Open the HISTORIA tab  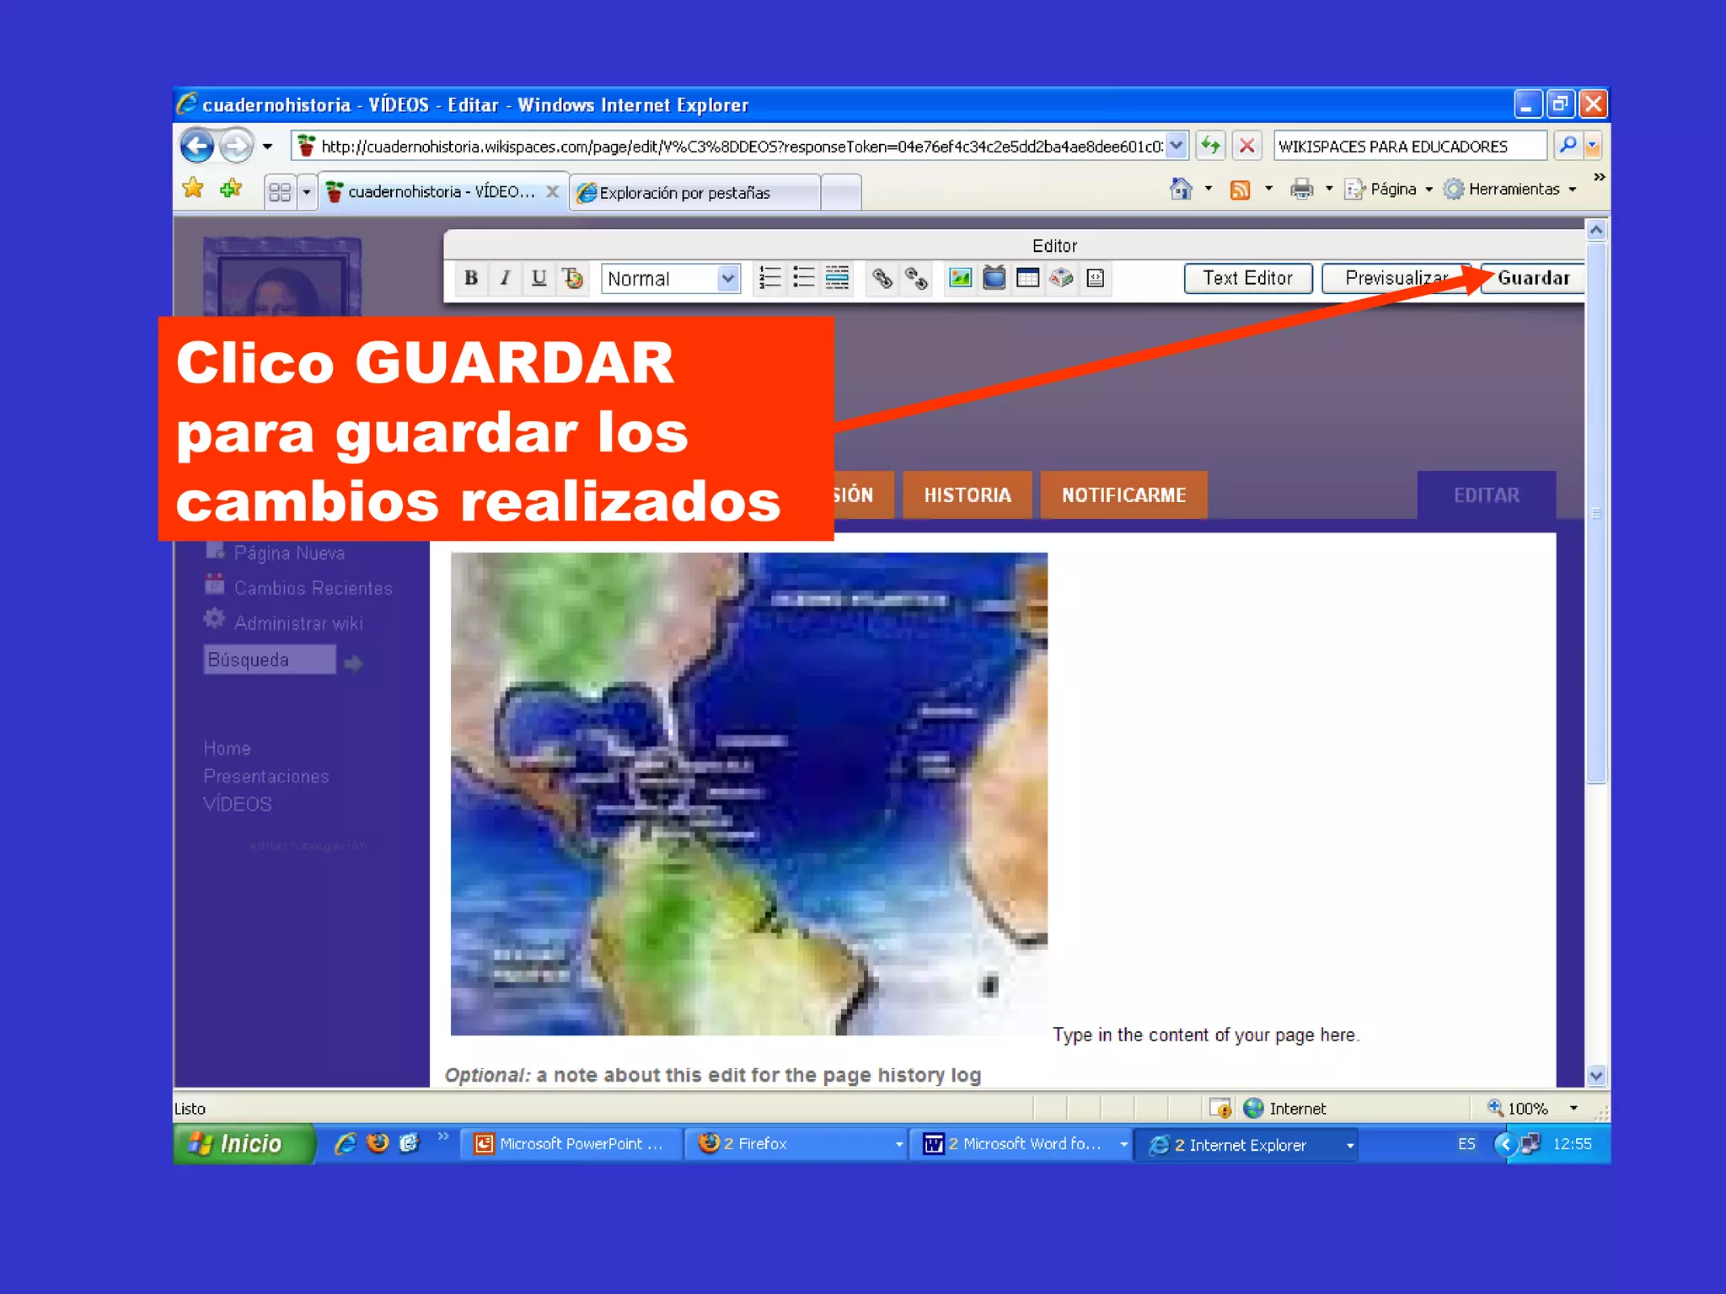click(968, 495)
